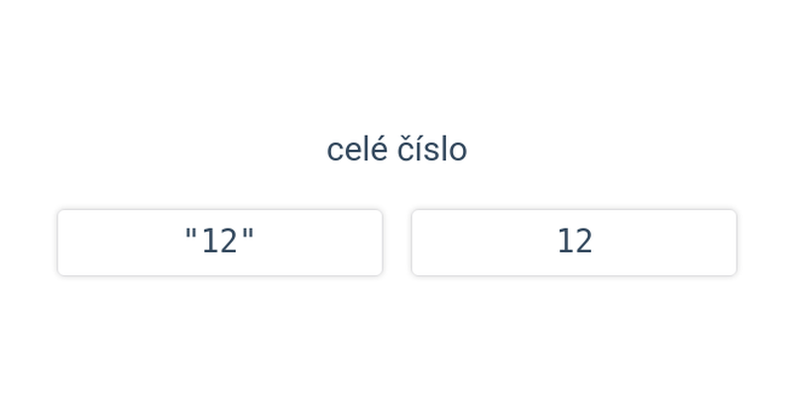This screenshot has height=396, width=793.
Task: Choose the left answer card with quotation marks
Action: click(220, 242)
